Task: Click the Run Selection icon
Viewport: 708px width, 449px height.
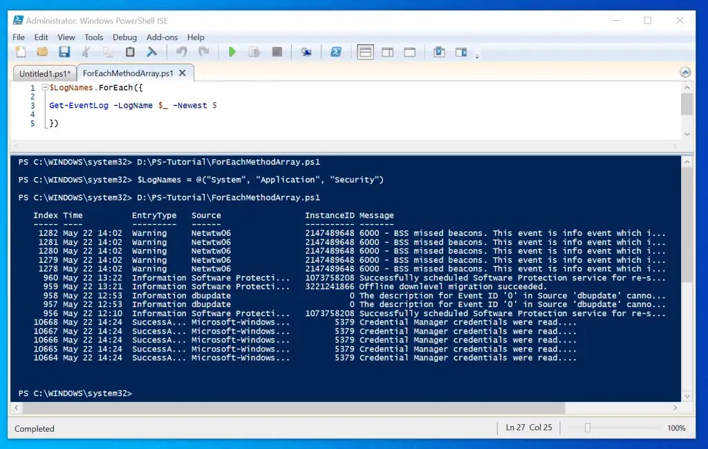Action: [x=254, y=52]
